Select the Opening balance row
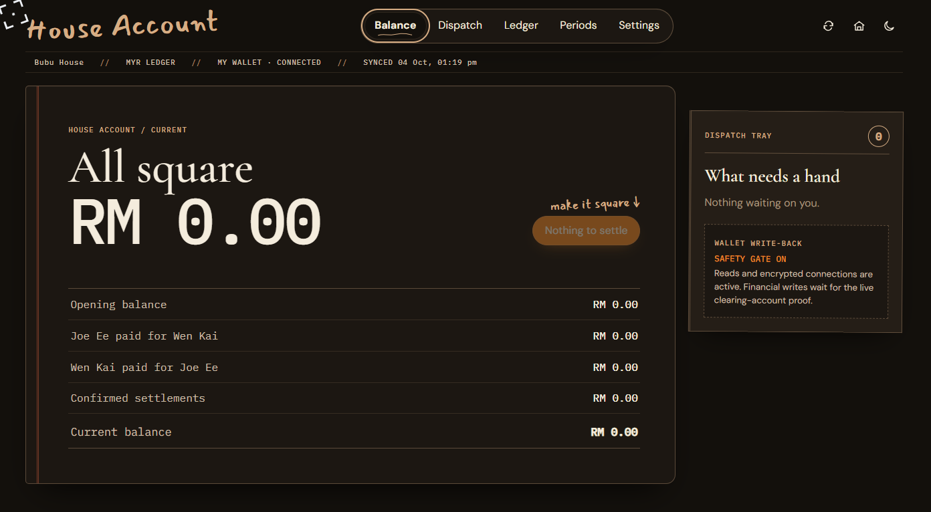The image size is (931, 512). (x=354, y=305)
